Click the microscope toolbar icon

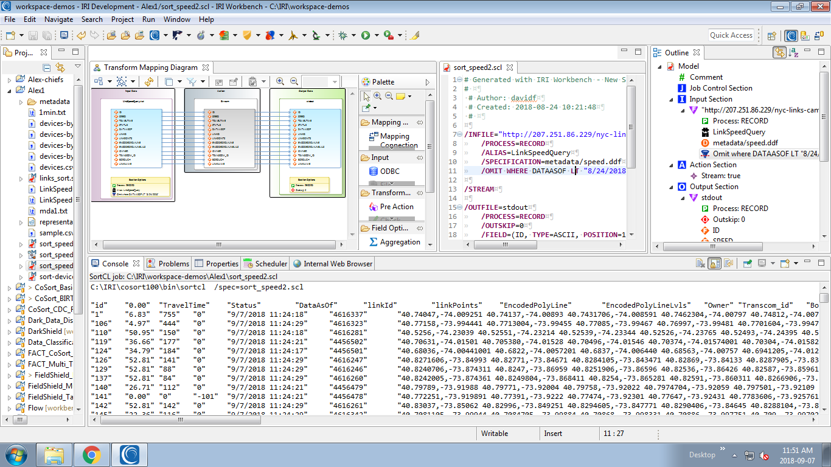(316, 35)
